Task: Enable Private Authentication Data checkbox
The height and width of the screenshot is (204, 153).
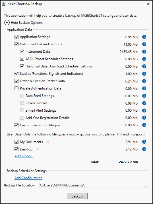Action: 16,88
